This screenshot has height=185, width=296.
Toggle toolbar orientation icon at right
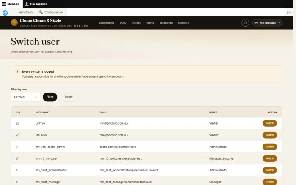pyautogui.click(x=289, y=12)
